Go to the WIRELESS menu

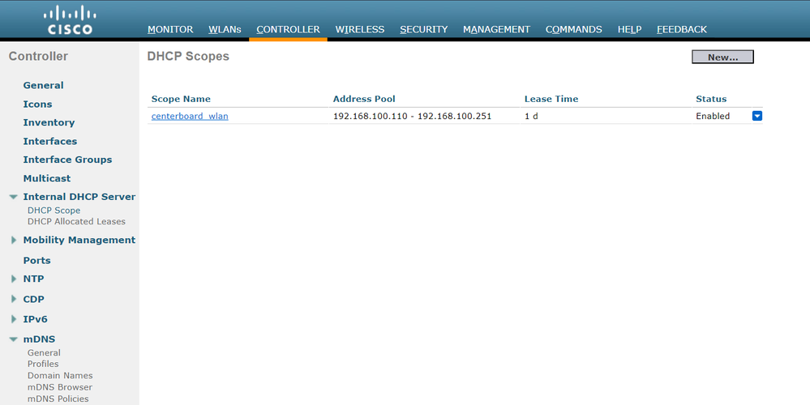360,29
